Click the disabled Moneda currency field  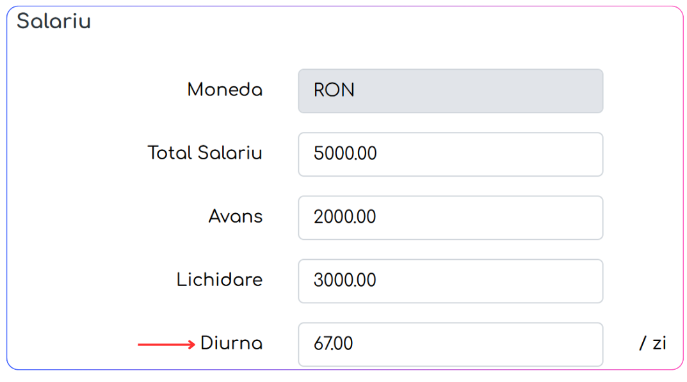450,91
